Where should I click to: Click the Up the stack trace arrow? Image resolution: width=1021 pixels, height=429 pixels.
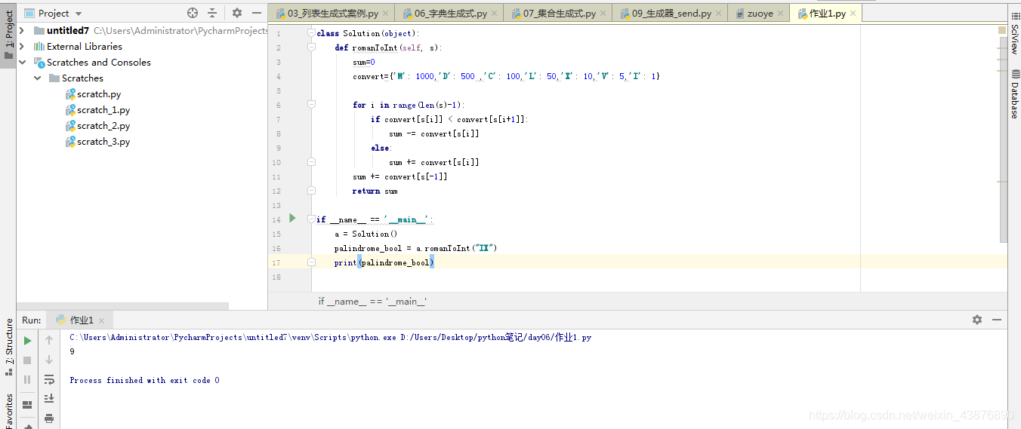(x=49, y=341)
